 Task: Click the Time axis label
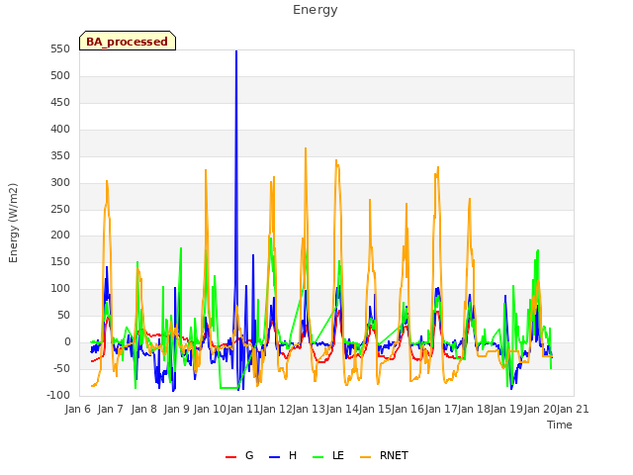tap(560, 425)
